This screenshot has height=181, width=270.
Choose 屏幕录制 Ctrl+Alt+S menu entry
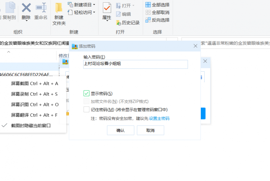tap(34, 94)
